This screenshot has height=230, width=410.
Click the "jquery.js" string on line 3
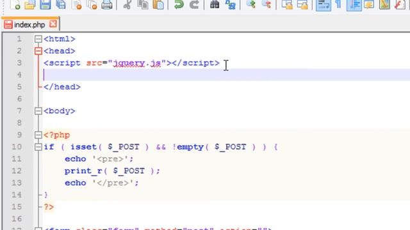click(x=137, y=63)
